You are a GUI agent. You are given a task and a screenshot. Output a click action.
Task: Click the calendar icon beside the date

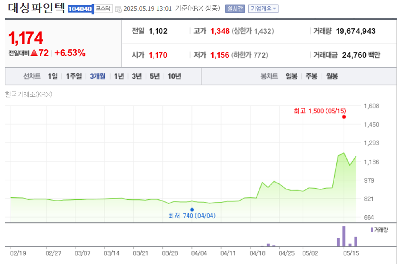click(118, 9)
